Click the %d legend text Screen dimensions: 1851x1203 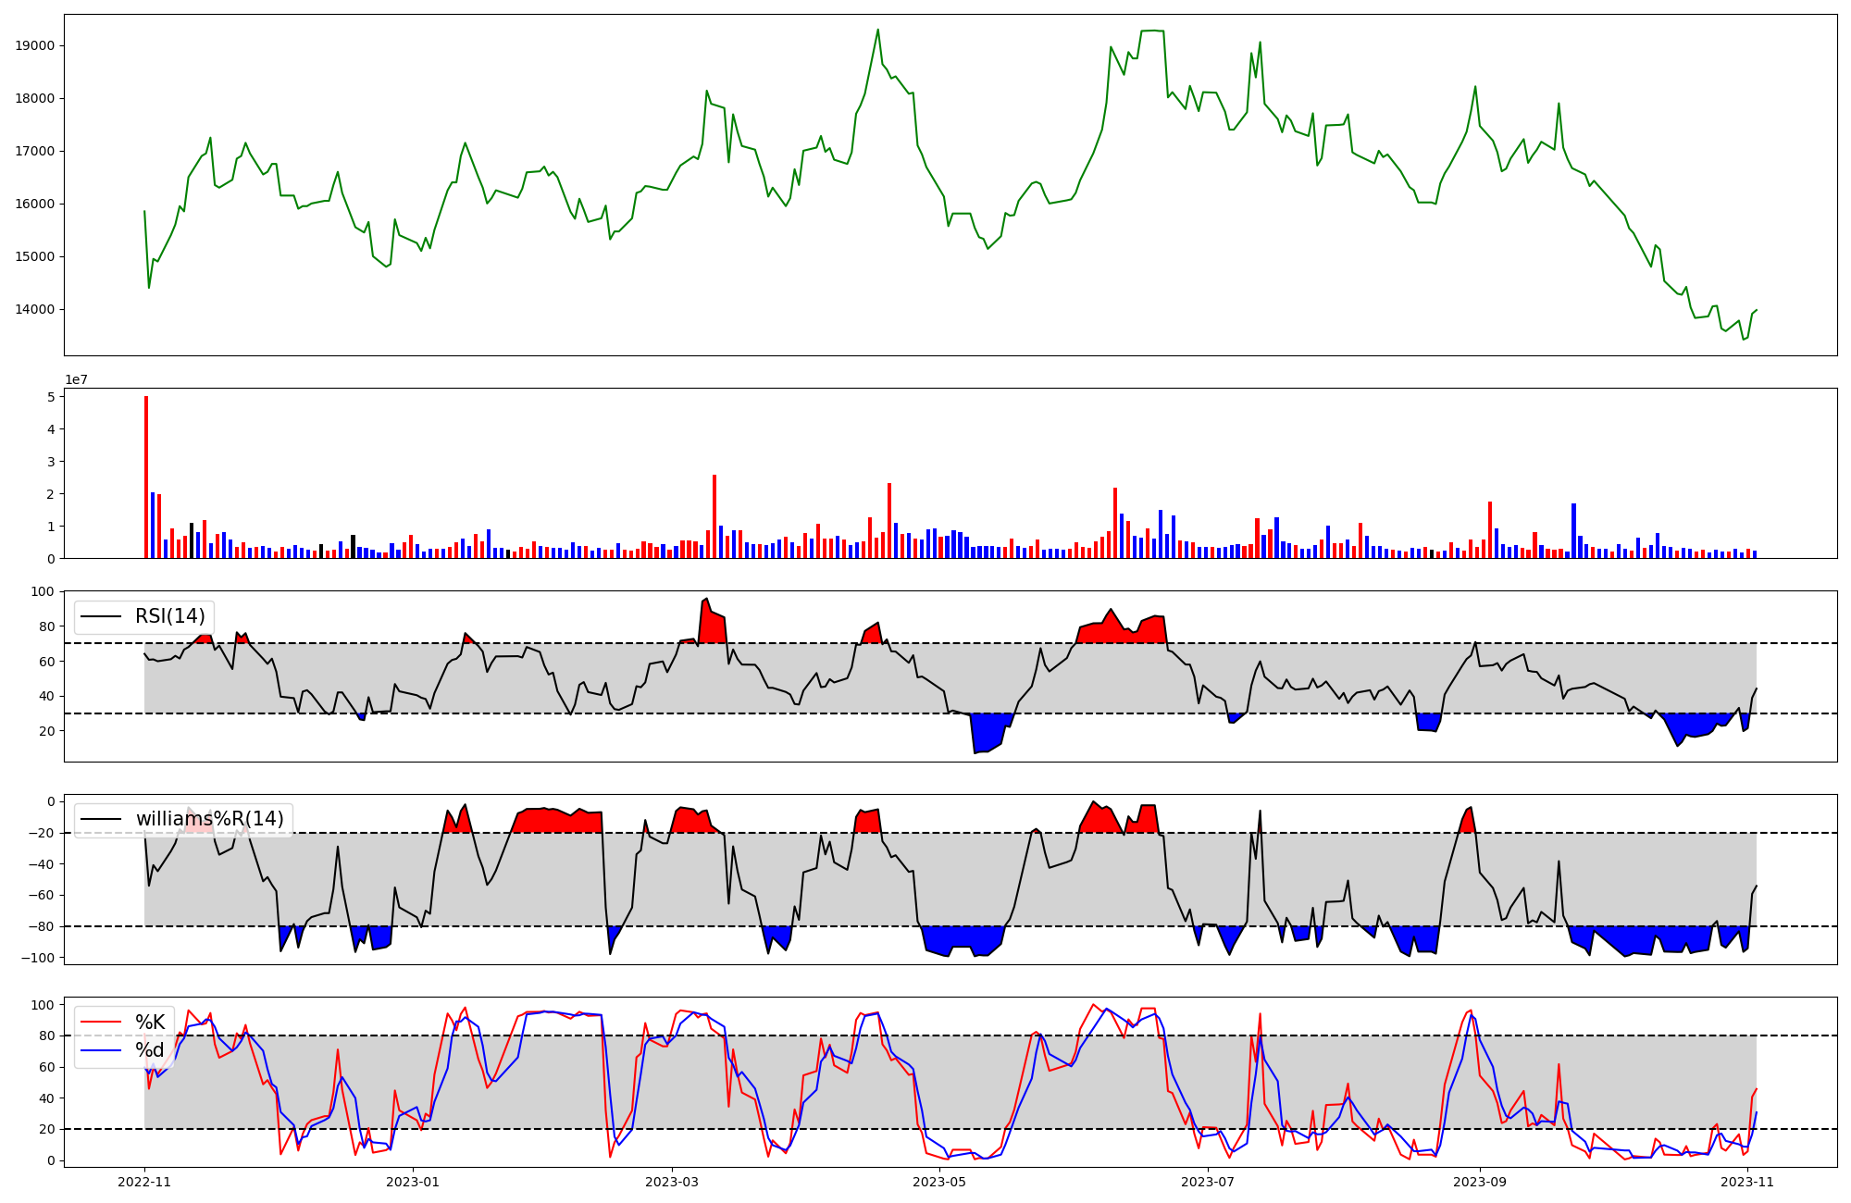point(150,1050)
